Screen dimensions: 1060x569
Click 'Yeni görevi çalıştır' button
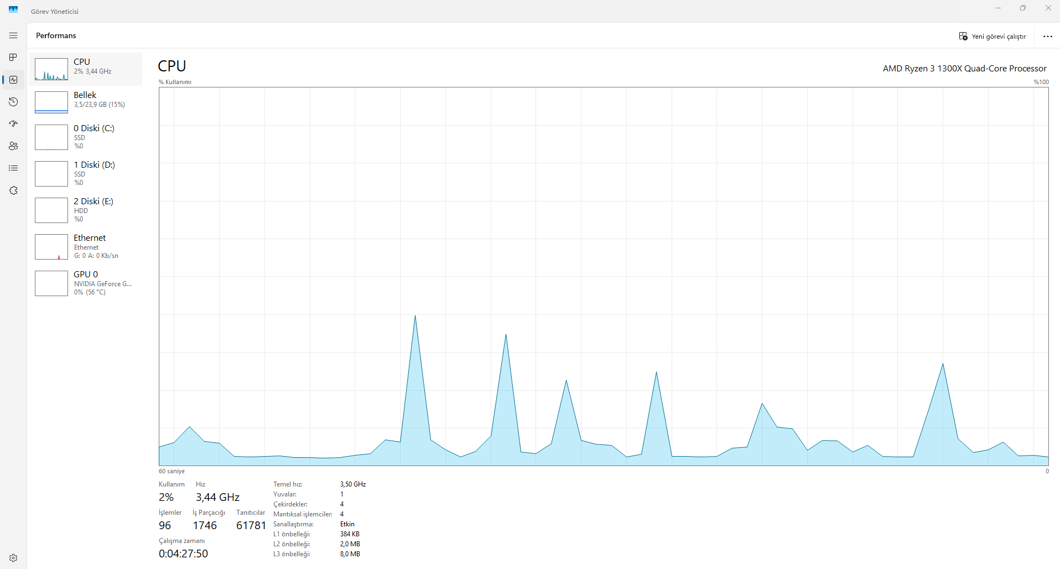[x=993, y=37]
